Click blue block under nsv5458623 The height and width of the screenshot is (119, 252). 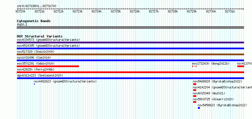199,108
